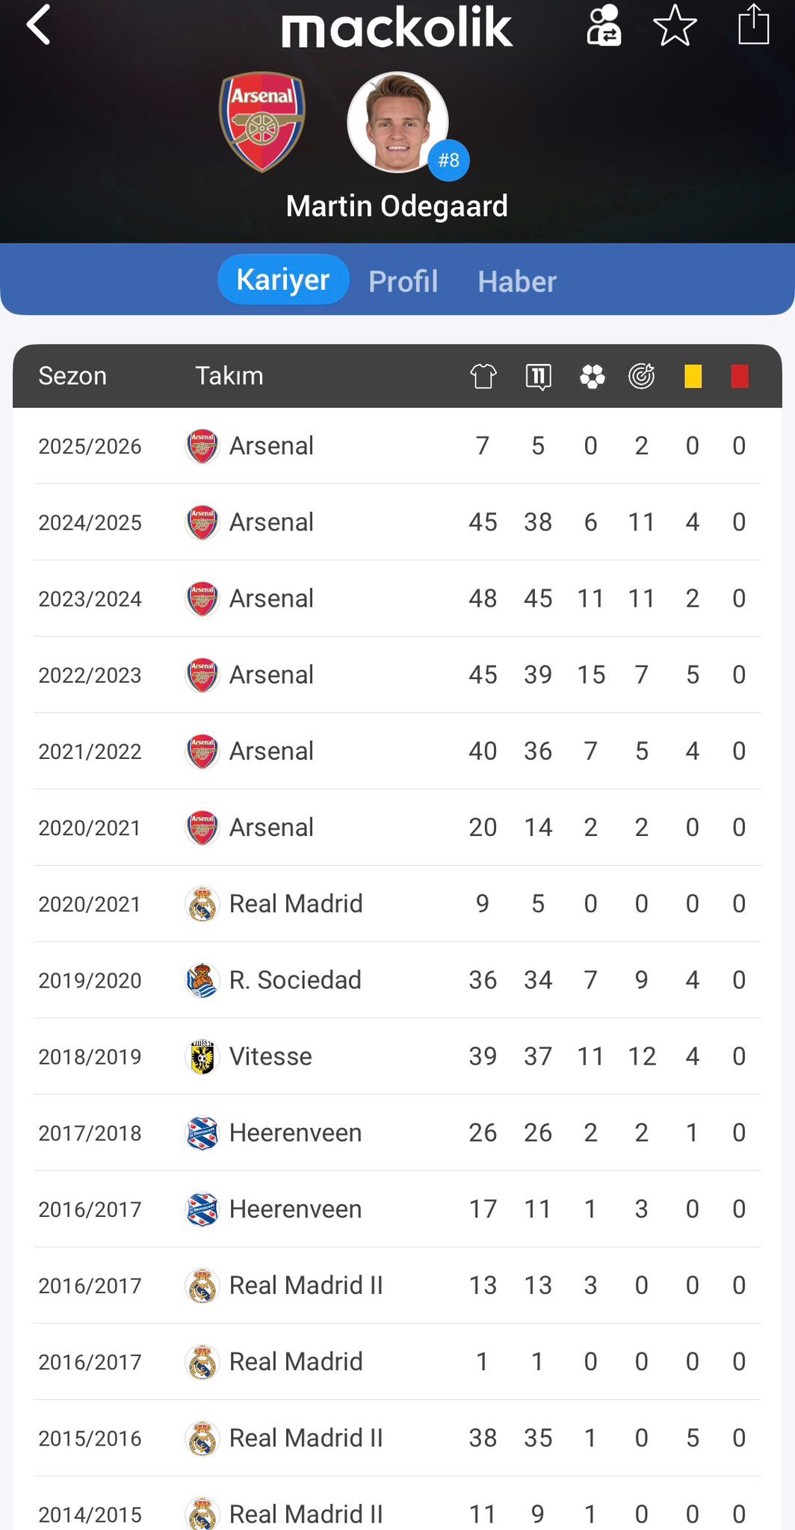
Task: Click the assists target column icon
Action: (x=642, y=376)
